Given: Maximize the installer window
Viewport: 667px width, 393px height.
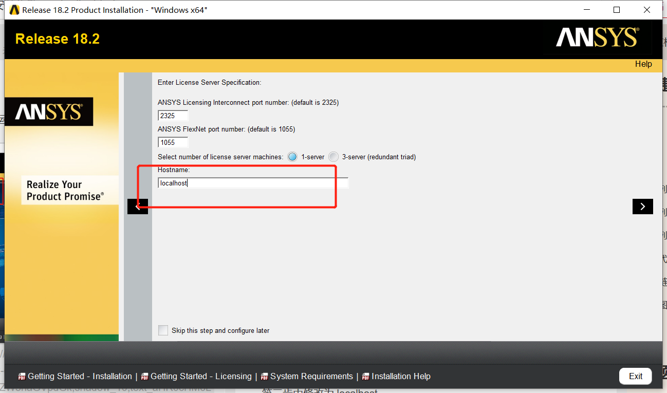Looking at the screenshot, I should [x=617, y=10].
